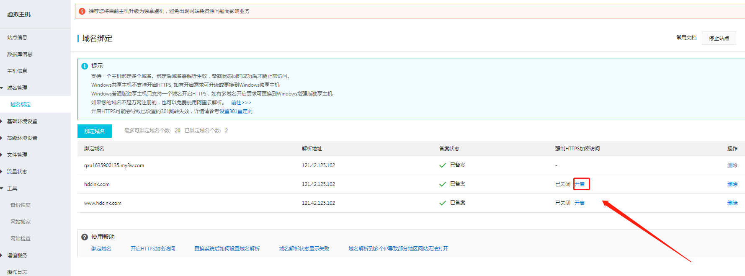The height and width of the screenshot is (276, 745).
Task: Click the 121.42.125.102 address in the www.hdcink.com row
Action: pyautogui.click(x=318, y=203)
